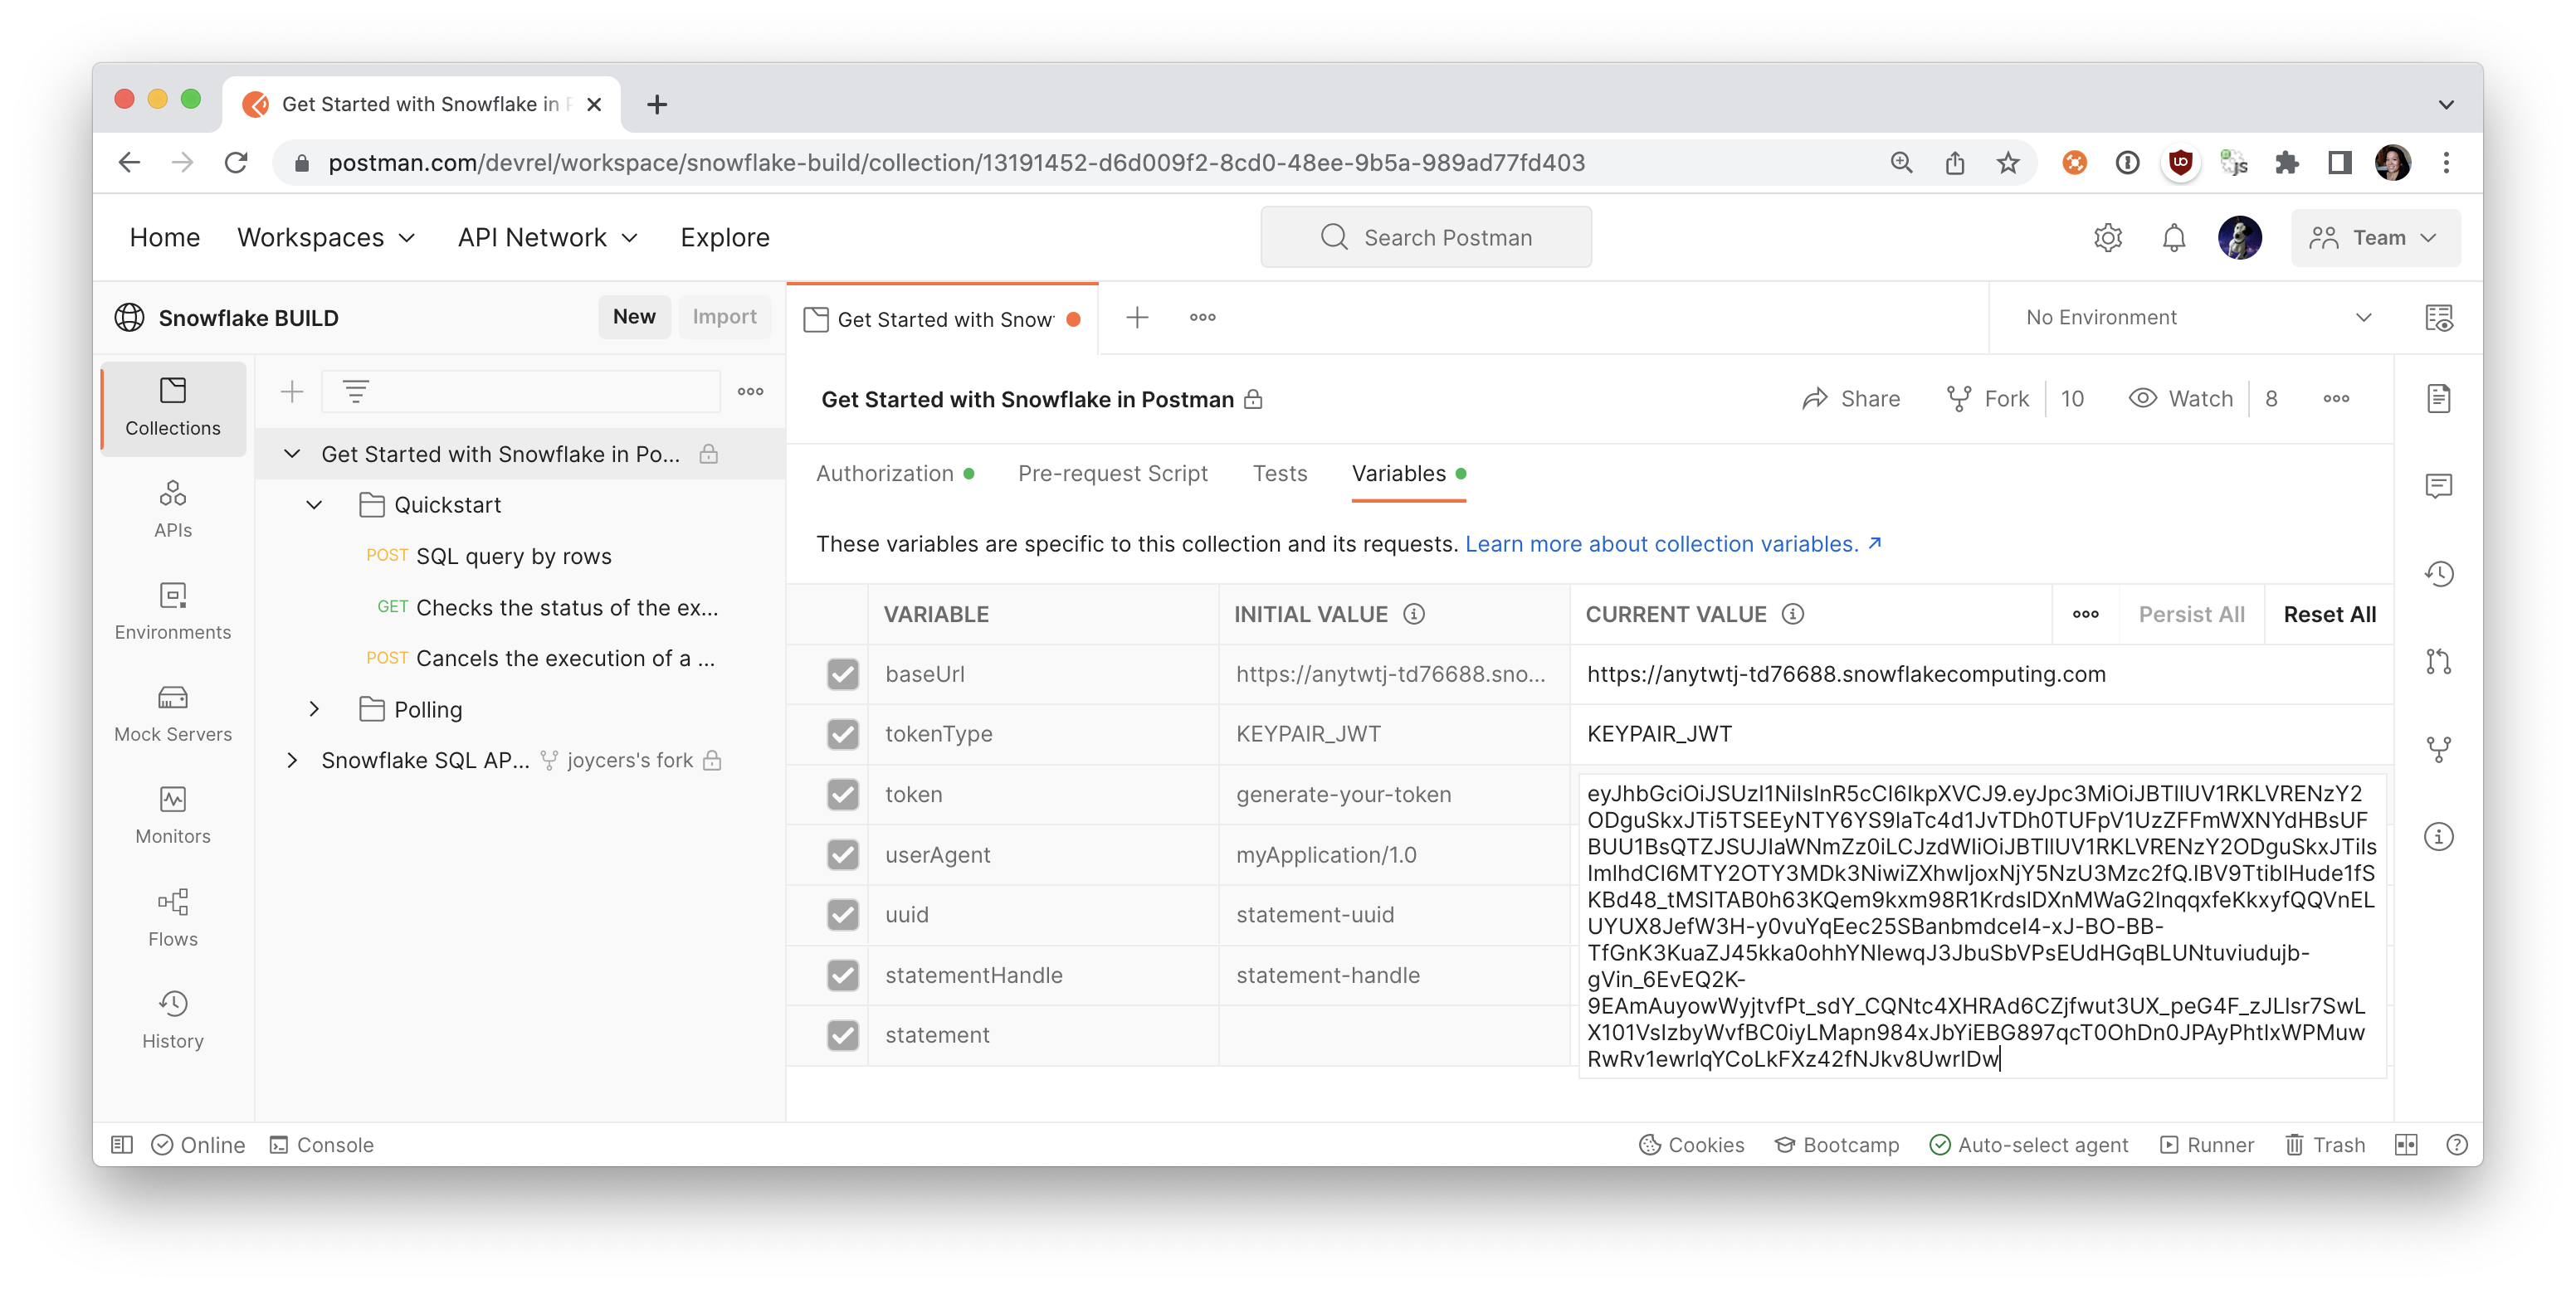This screenshot has width=2576, height=1289.
Task: Open comments icon in right sidebar
Action: [x=2438, y=487]
